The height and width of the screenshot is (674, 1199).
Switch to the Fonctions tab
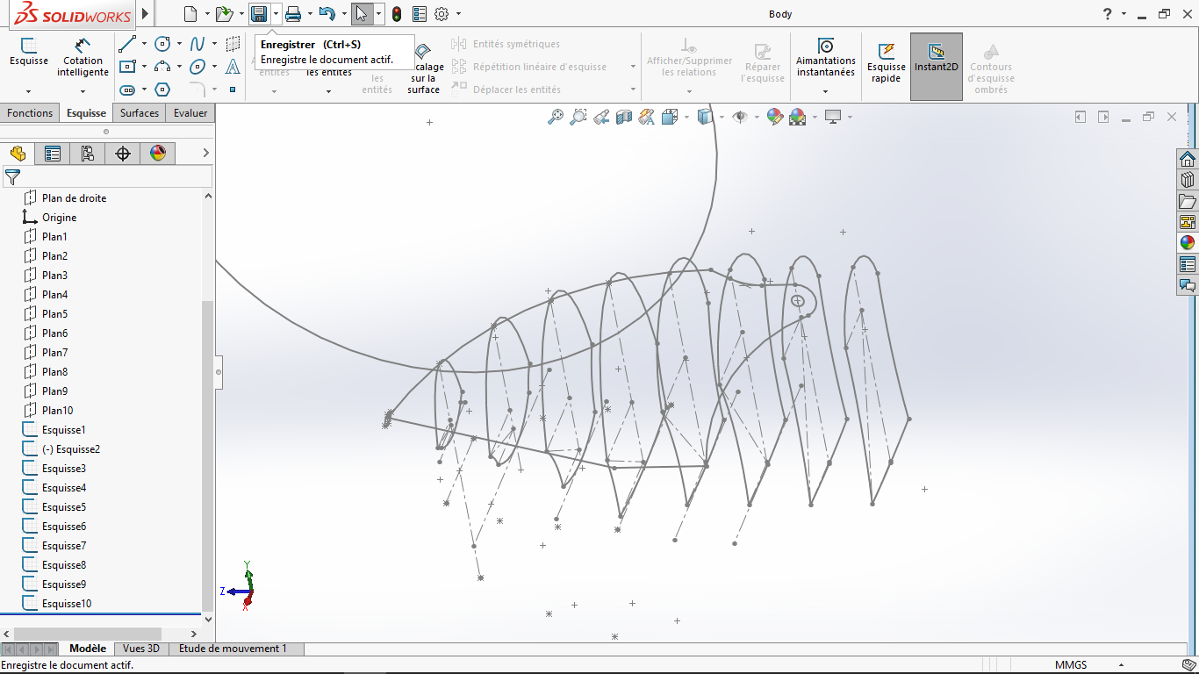point(30,113)
